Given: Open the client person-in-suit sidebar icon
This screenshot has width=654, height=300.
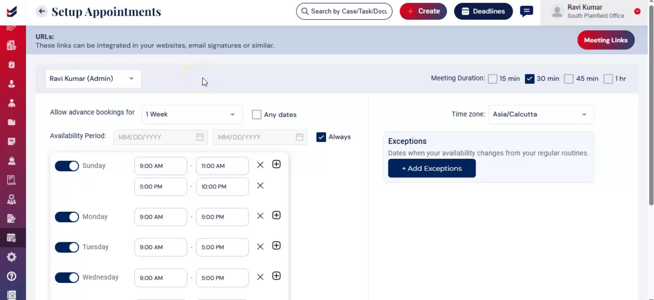Looking at the screenshot, I should [x=11, y=84].
